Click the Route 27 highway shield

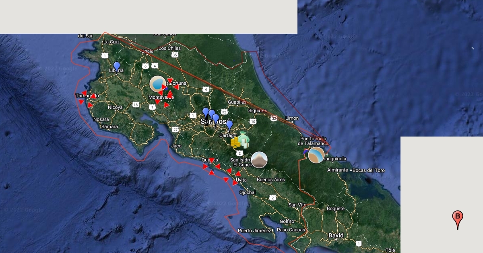(175, 129)
